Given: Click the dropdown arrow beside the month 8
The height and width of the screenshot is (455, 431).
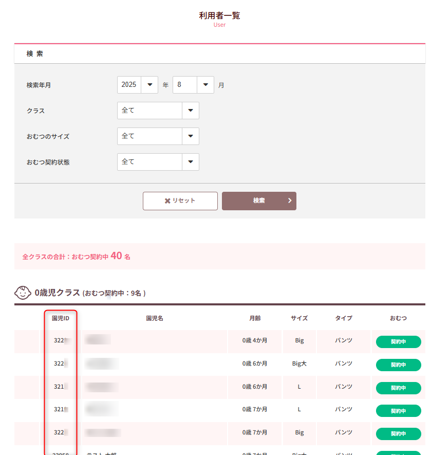Looking at the screenshot, I should [x=204, y=84].
